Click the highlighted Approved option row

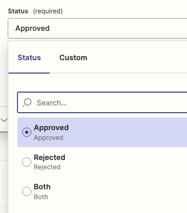(102, 132)
